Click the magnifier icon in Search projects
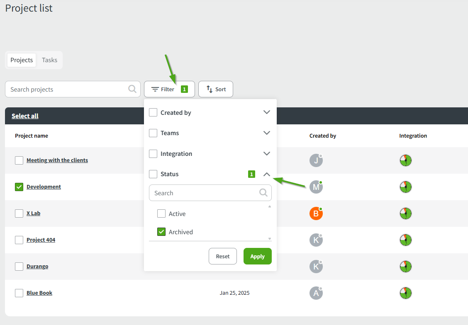 tap(132, 89)
